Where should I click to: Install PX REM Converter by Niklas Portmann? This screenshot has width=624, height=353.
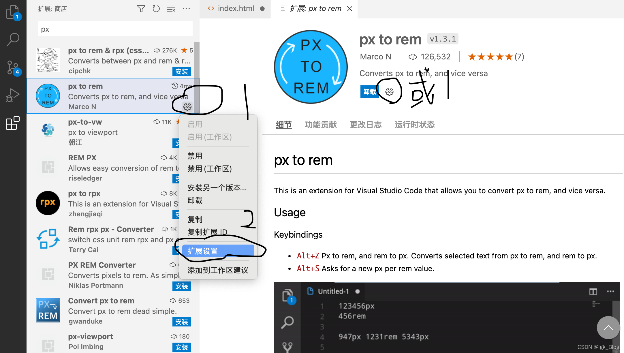182,286
